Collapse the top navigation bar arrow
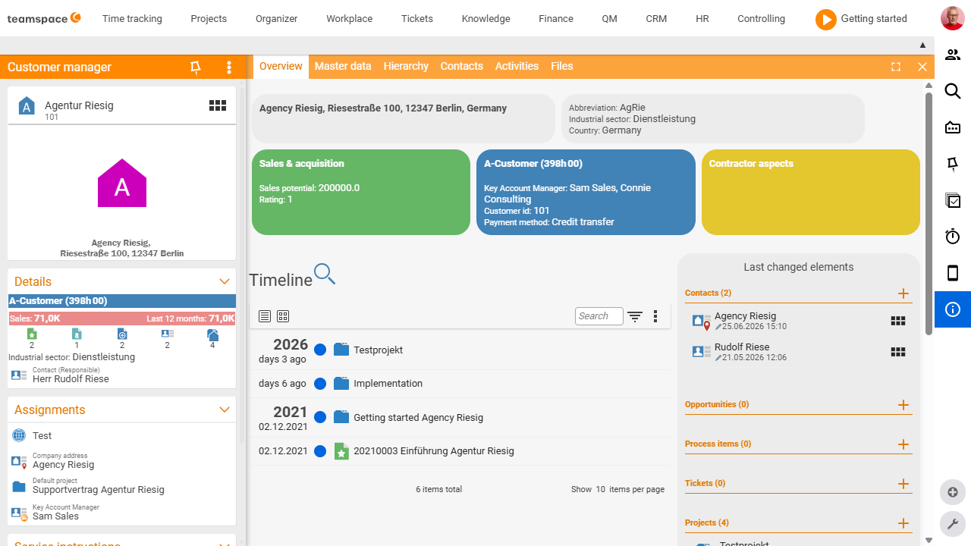This screenshot has width=971, height=546. point(923,45)
